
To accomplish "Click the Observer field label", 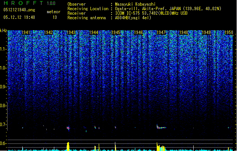I will click(x=76, y=4).
